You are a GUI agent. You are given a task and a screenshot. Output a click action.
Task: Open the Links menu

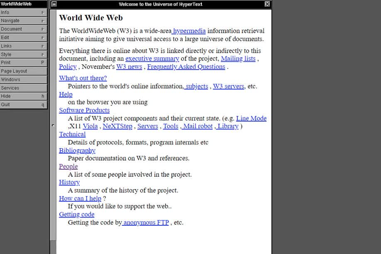(23, 46)
